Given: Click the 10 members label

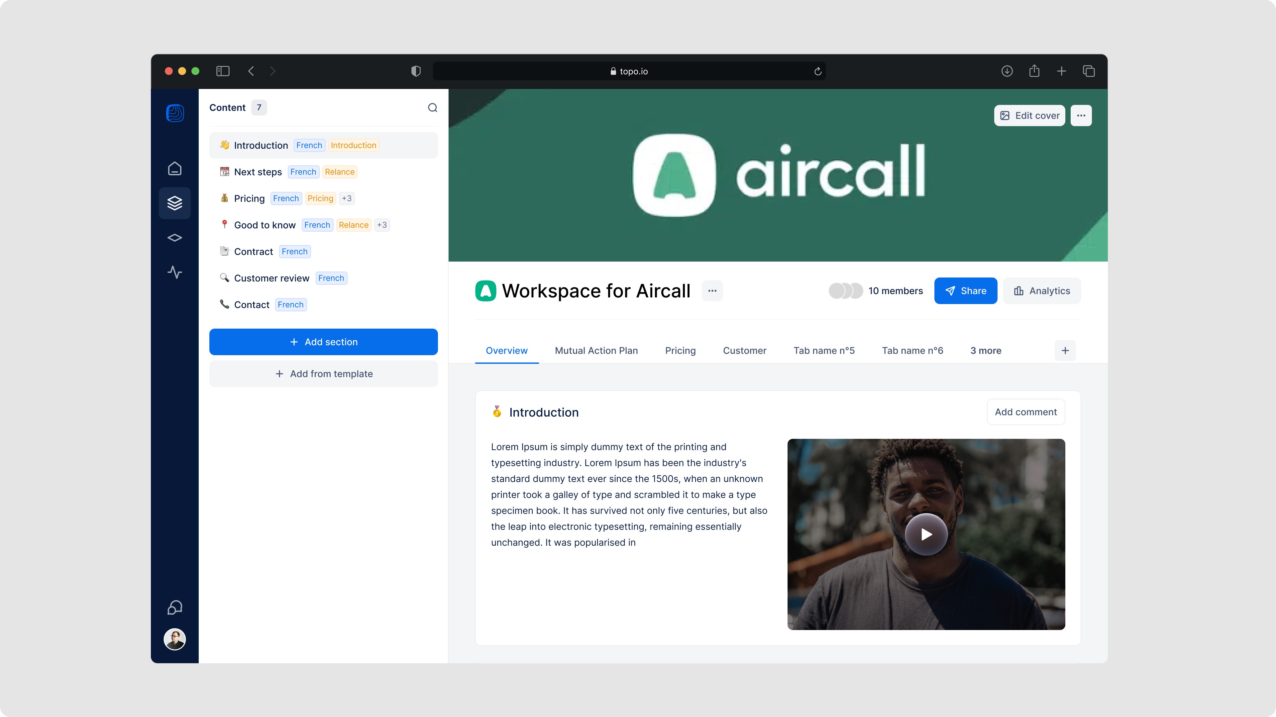Looking at the screenshot, I should 896,290.
